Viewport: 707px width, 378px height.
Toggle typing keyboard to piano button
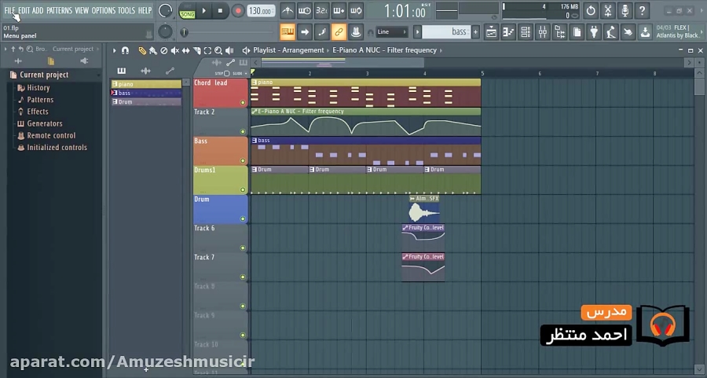pyautogui.click(x=288, y=32)
